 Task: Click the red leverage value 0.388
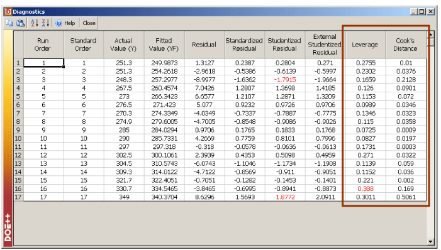[x=366, y=188]
